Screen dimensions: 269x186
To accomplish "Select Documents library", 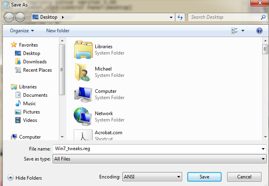I will click(35, 95).
